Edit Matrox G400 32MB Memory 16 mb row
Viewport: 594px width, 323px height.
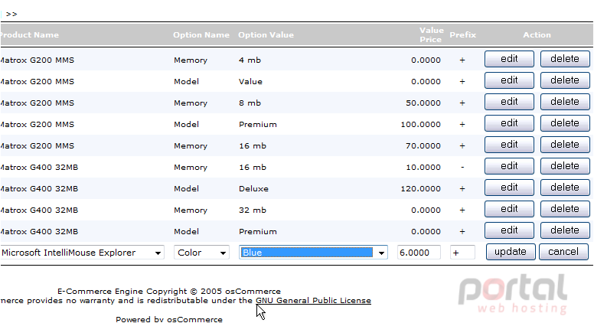click(x=509, y=166)
